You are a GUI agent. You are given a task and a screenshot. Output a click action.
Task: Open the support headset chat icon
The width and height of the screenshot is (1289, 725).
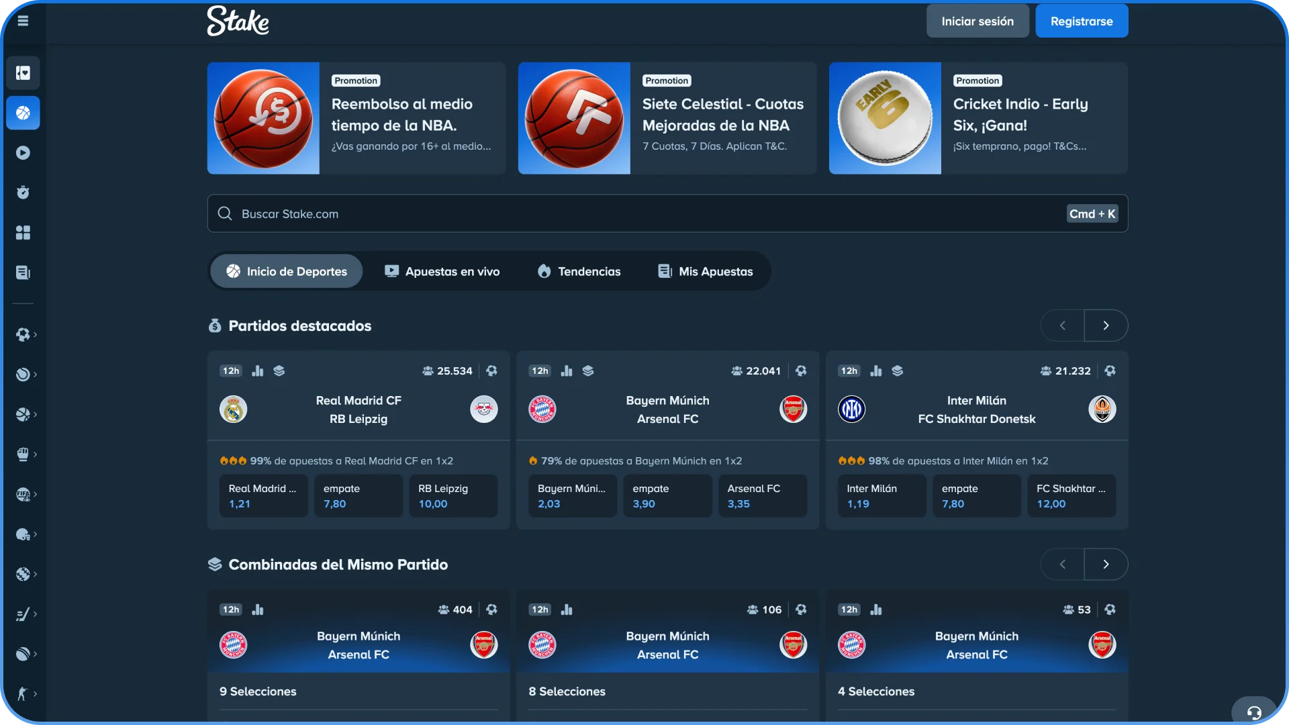click(1254, 712)
